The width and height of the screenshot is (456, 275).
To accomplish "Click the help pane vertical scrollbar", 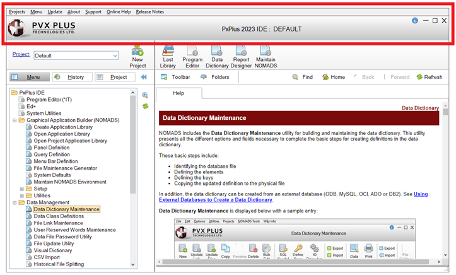I will [x=445, y=189].
